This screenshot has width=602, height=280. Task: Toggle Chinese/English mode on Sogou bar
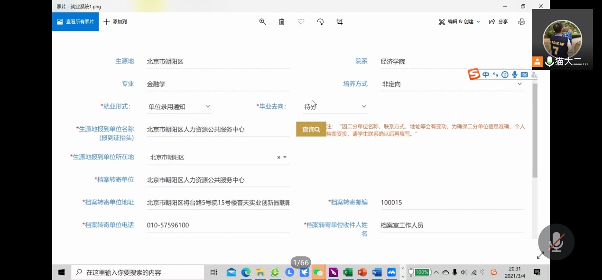click(486, 75)
